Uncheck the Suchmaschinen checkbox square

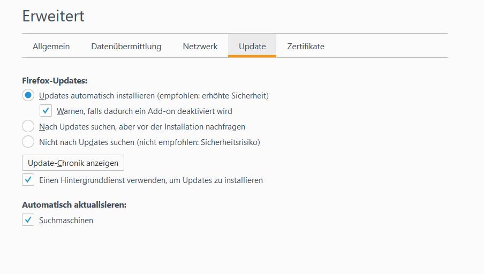coord(28,220)
